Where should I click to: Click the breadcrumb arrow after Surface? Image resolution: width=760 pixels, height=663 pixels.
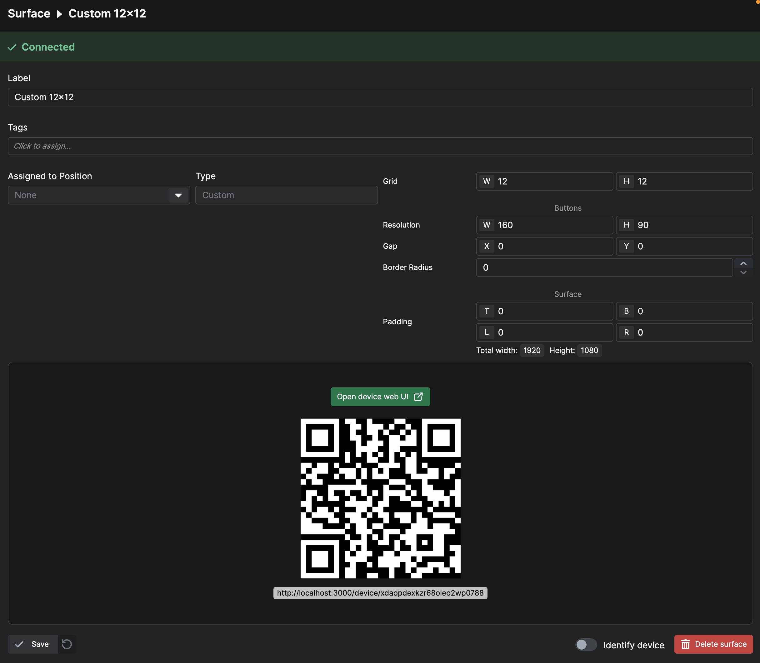click(x=59, y=14)
